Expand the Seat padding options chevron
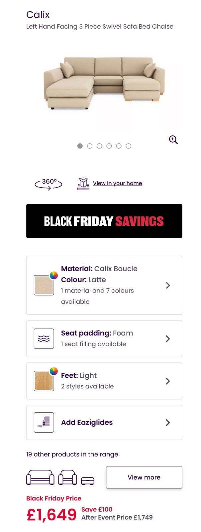This screenshot has width=201, height=532. point(168,338)
